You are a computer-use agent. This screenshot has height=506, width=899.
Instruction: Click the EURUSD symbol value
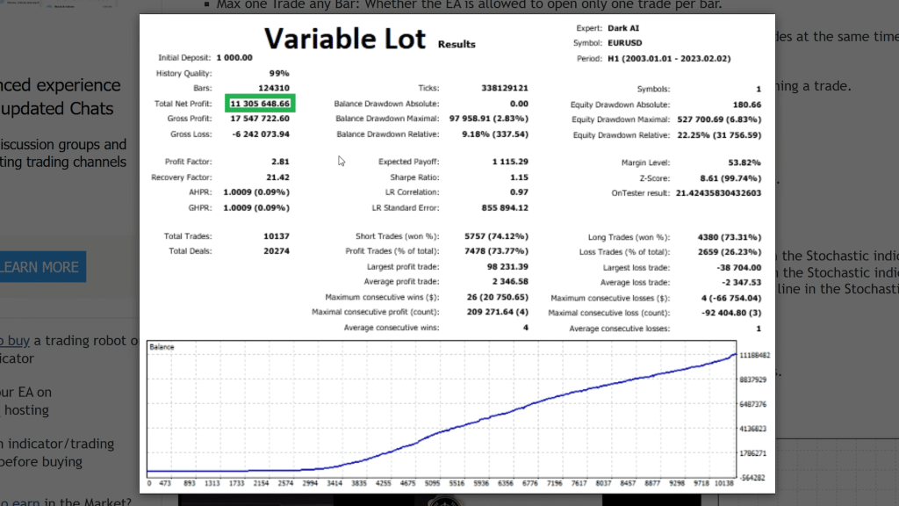(x=623, y=43)
